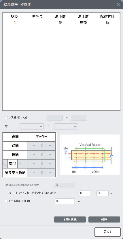Open the first 層 dropdown
The image size is (123, 239).
coord(32,126)
